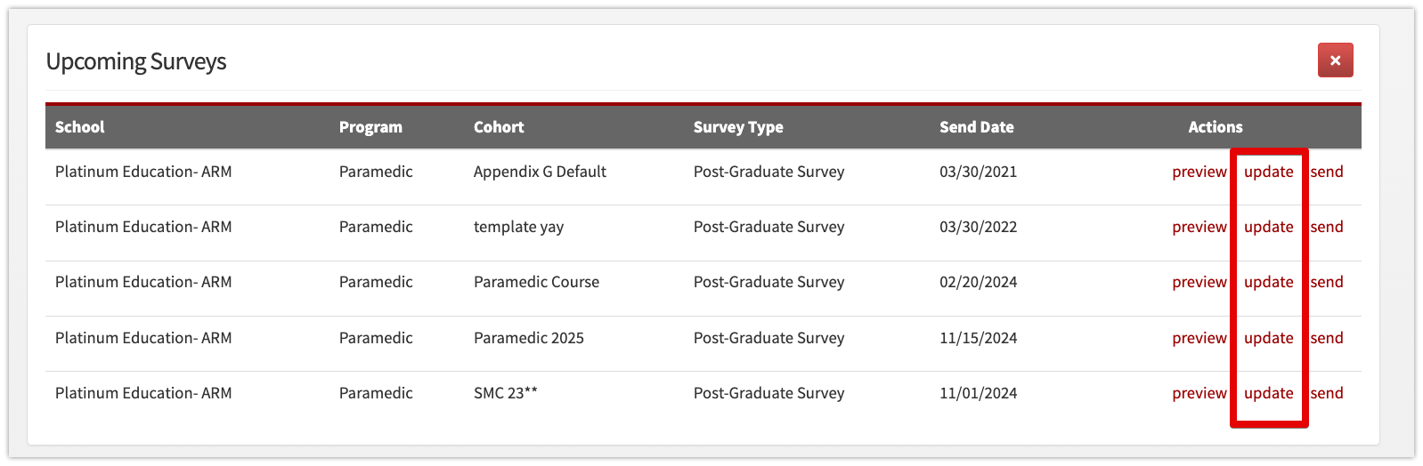Update the Paramedic Course survey
The image size is (1423, 466).
pos(1268,282)
